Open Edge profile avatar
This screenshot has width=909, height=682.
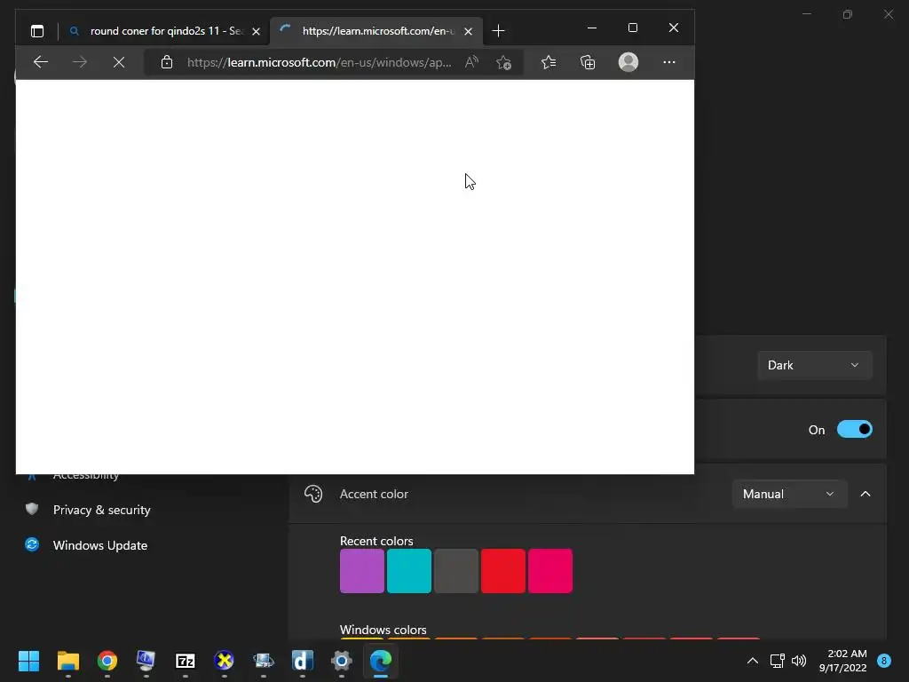coord(628,62)
